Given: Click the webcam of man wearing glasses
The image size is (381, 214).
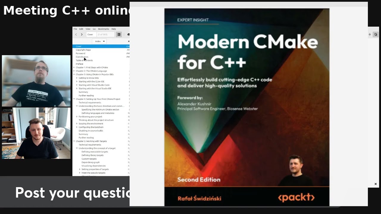Looking at the screenshot, I should 36,81.
